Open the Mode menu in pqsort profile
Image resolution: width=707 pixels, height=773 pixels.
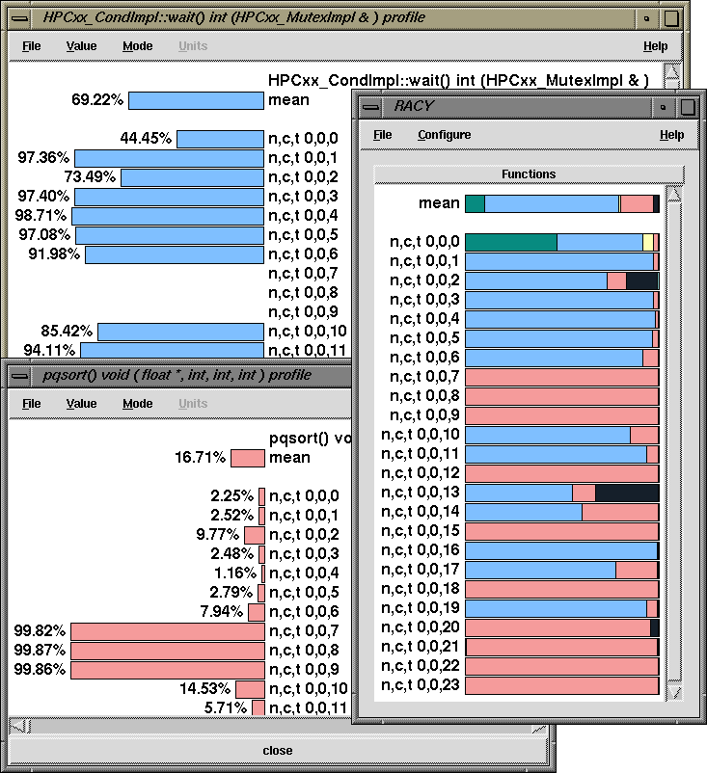137,404
